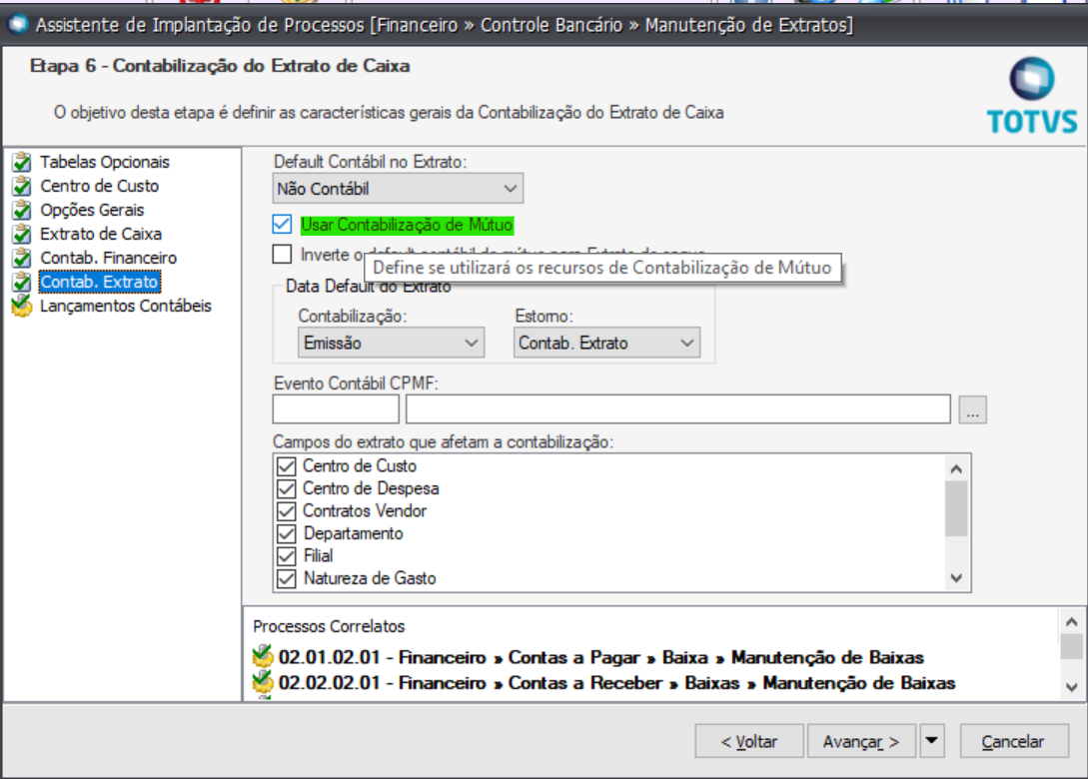Click the Contab. Financeiro step checkmark icon
The image size is (1088, 779).
tap(22, 258)
